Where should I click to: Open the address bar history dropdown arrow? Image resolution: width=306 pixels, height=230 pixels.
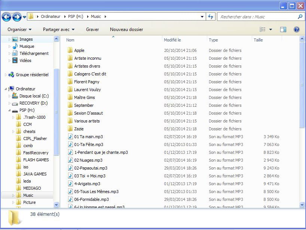pos(202,16)
